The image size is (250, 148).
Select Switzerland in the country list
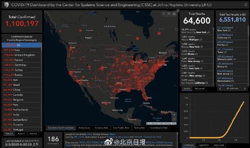coord(21,120)
